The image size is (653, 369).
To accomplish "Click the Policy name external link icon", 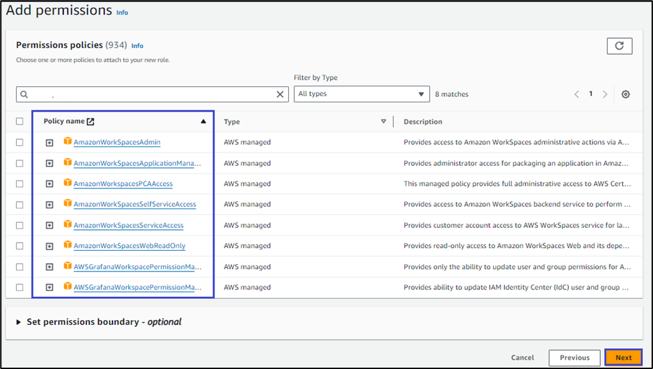I will click(91, 122).
